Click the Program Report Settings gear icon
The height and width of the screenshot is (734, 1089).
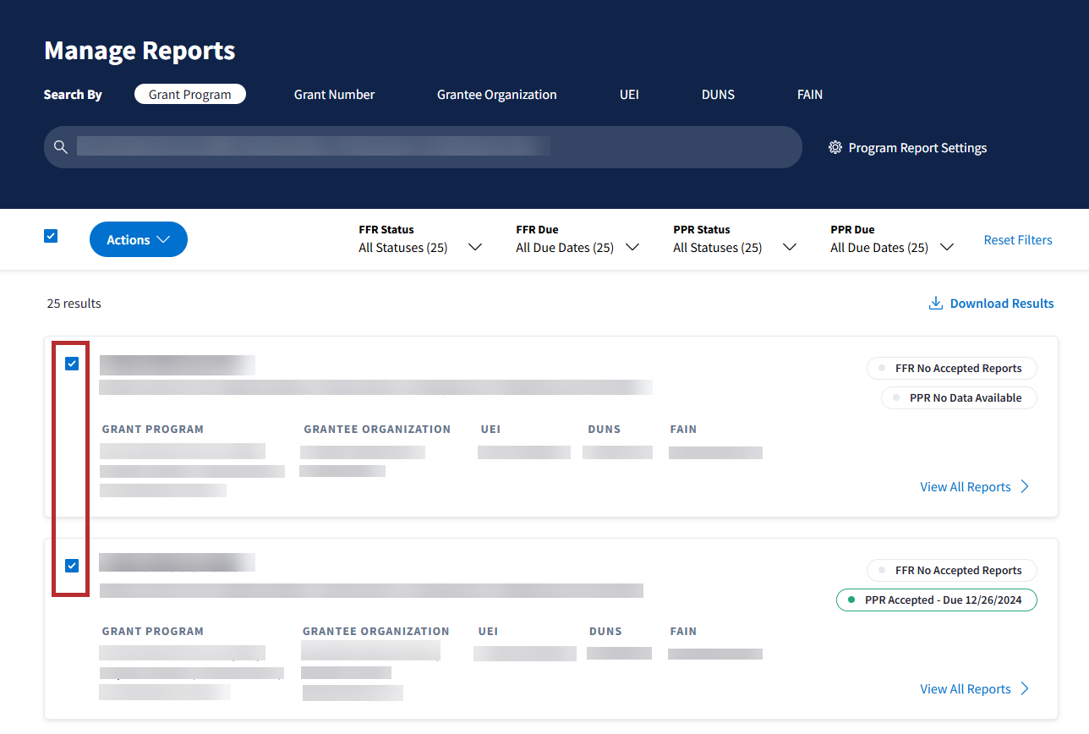(x=835, y=147)
